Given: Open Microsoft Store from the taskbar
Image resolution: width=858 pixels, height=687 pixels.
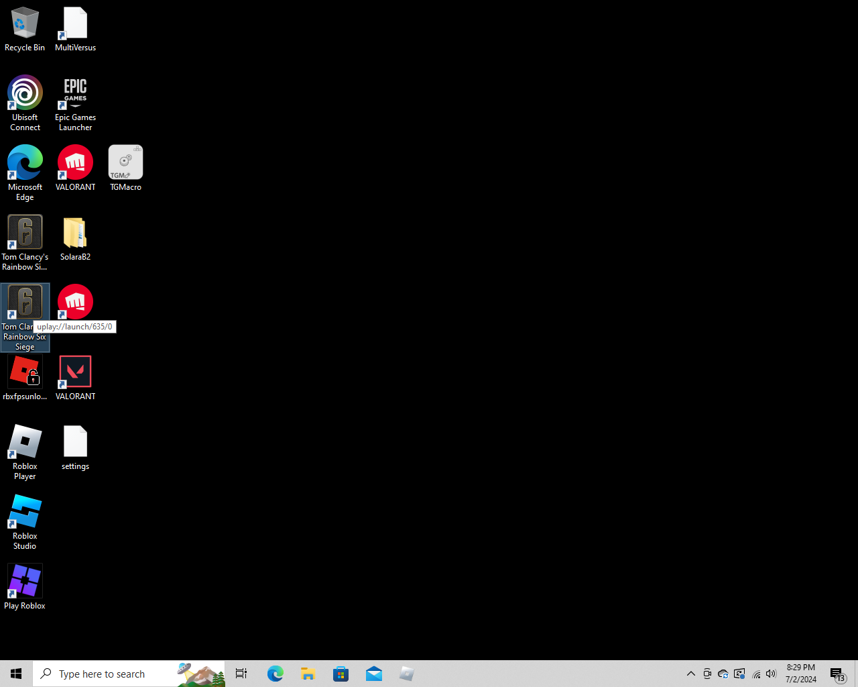Looking at the screenshot, I should click(341, 674).
